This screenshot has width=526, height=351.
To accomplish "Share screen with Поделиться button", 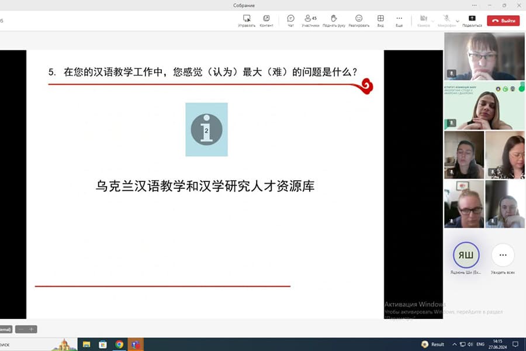I will coord(472,20).
